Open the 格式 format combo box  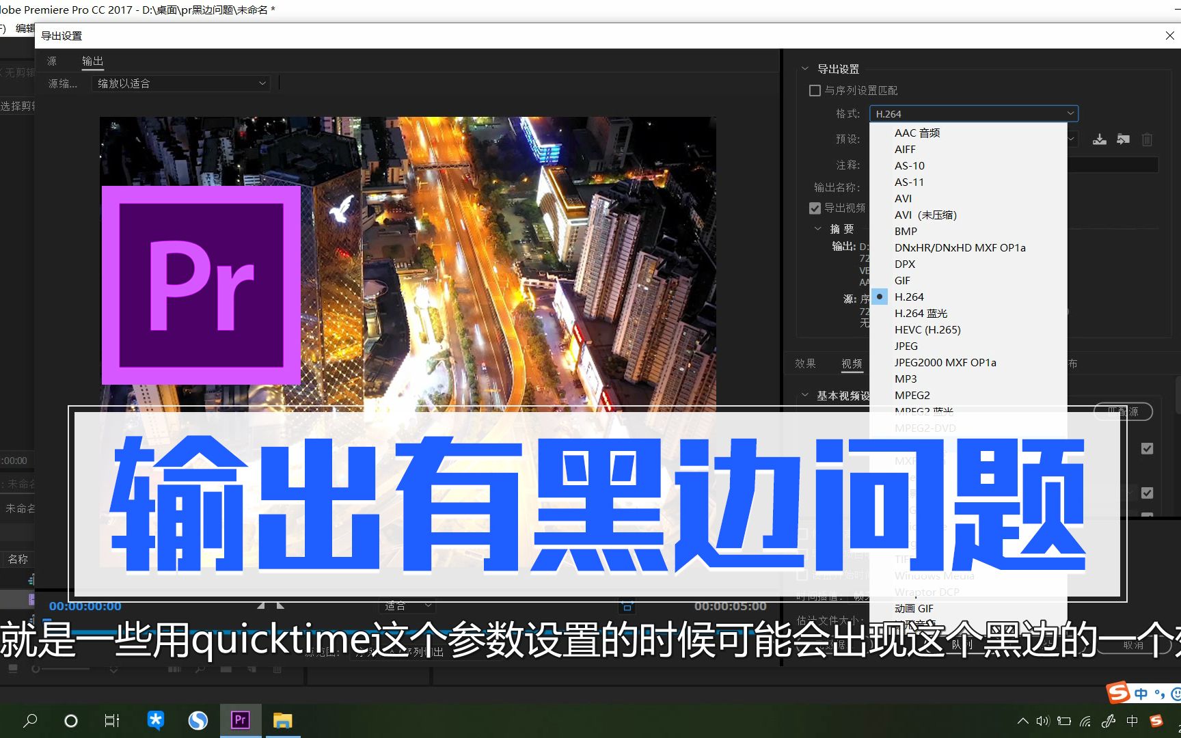(974, 113)
